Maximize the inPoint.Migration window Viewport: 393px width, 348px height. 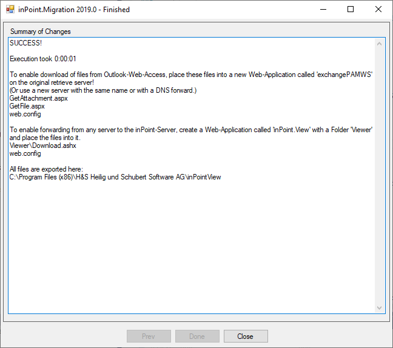point(351,10)
